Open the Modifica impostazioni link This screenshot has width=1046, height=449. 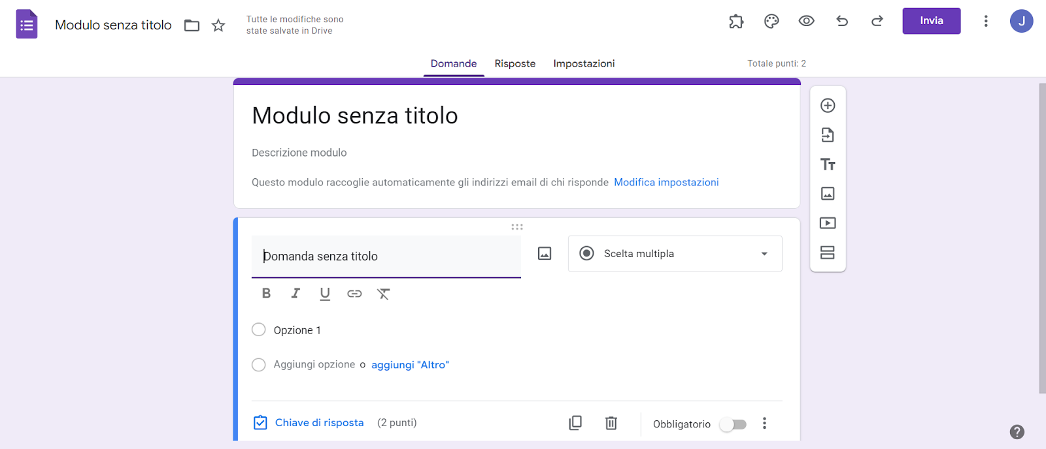pyautogui.click(x=666, y=182)
